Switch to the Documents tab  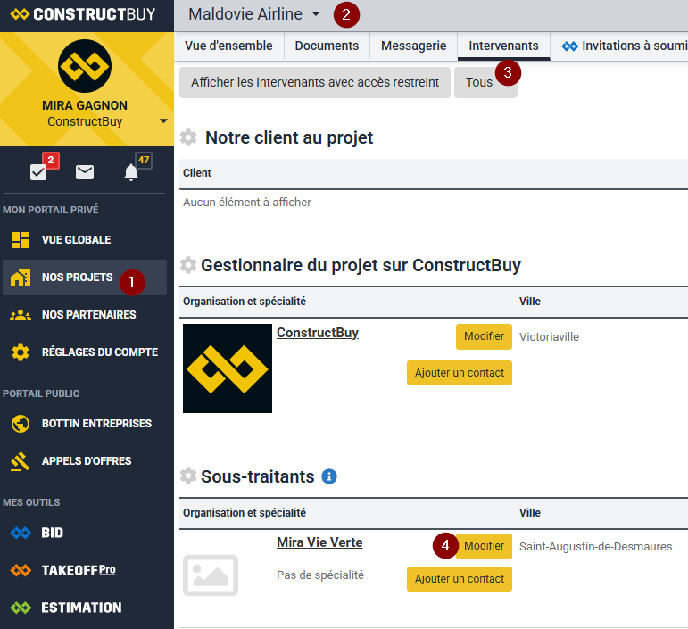tap(327, 46)
